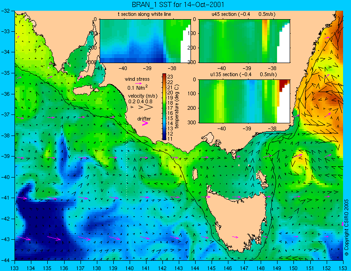Click the color bar value '20'
The height and width of the screenshot is (271, 351).
click(170, 93)
